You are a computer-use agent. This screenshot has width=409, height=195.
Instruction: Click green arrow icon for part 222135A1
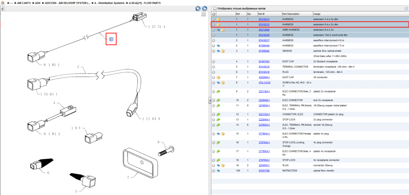click(218, 114)
